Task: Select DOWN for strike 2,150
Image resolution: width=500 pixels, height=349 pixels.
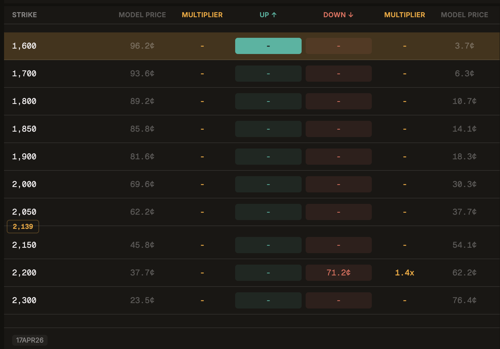Action: coord(339,245)
